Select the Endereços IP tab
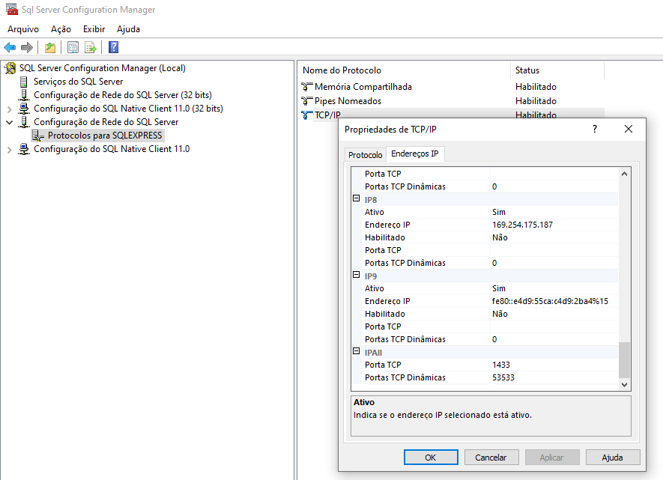This screenshot has width=663, height=480. point(415,154)
